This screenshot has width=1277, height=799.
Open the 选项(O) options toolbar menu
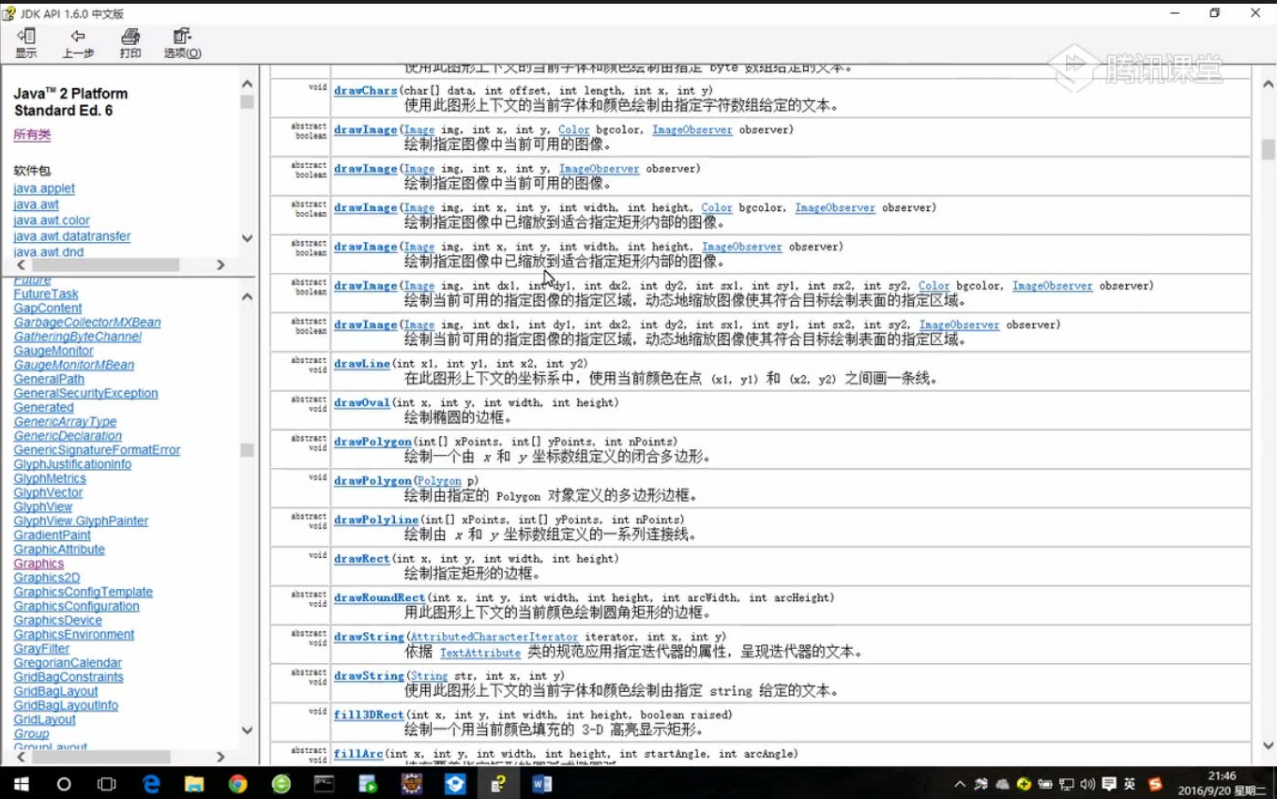coord(182,43)
